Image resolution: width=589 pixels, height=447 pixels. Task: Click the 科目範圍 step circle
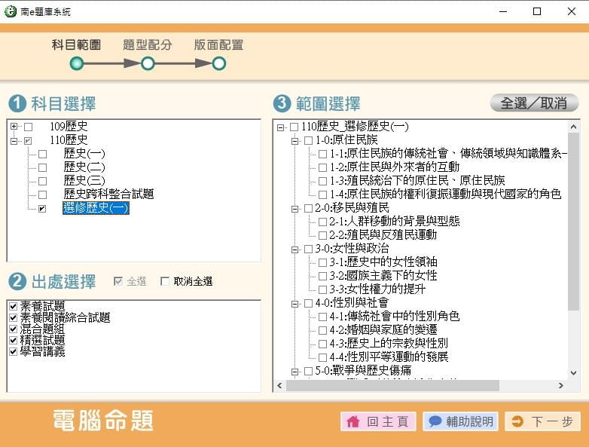(77, 63)
